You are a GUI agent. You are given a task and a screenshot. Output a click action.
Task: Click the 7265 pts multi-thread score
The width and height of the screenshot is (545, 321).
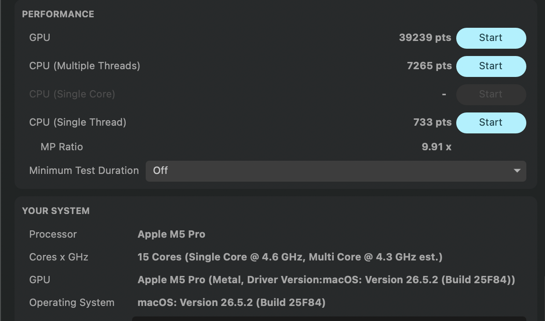pyautogui.click(x=429, y=66)
